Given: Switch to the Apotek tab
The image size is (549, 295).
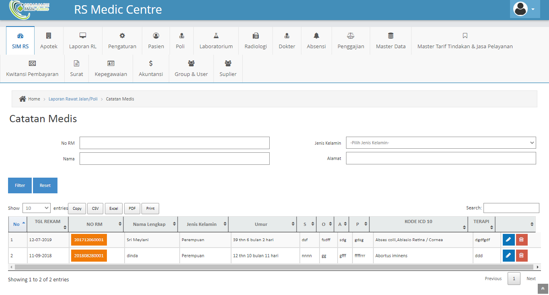Looking at the screenshot, I should (x=49, y=41).
